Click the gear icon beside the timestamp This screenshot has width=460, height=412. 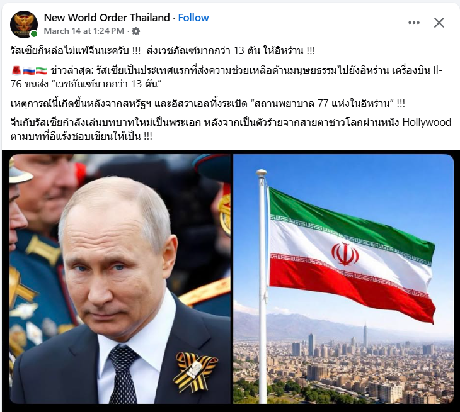pos(135,31)
